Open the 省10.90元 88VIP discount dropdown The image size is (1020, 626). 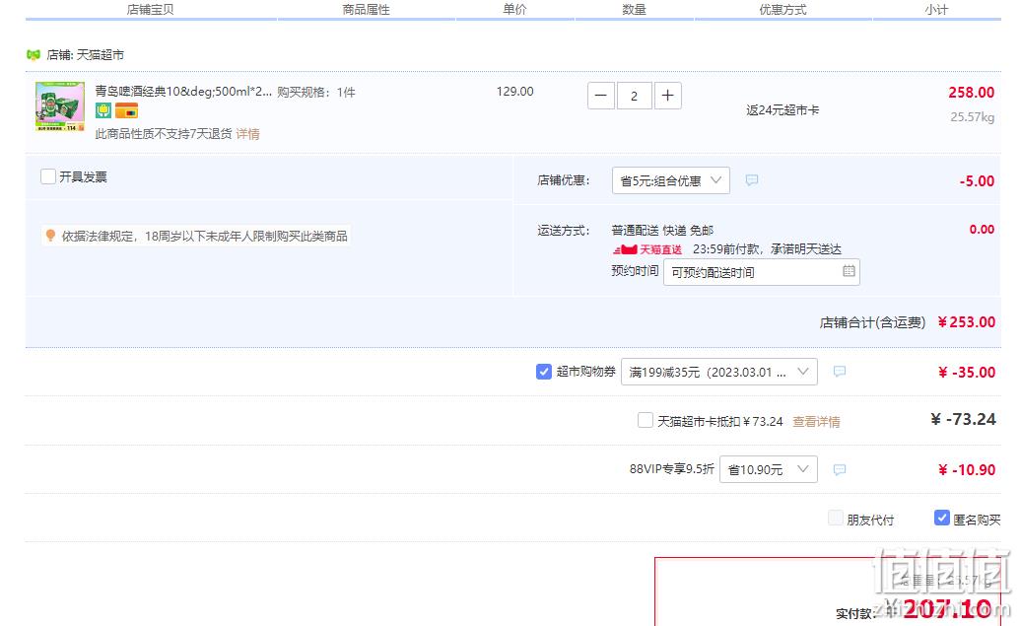click(x=769, y=469)
